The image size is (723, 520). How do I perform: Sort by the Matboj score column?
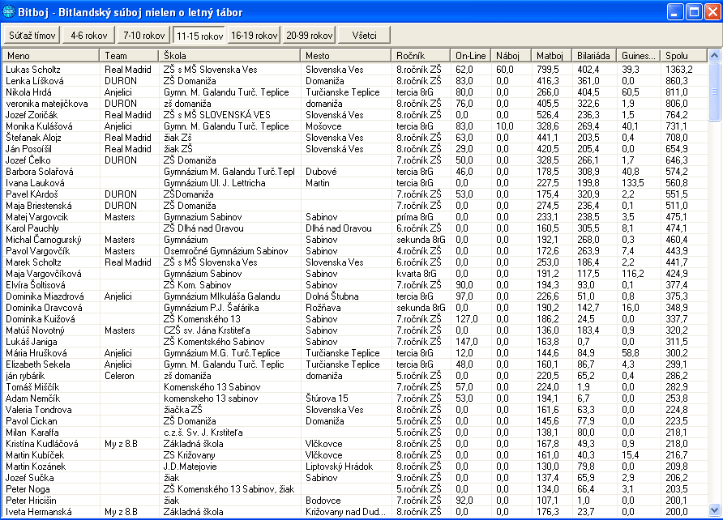coord(552,55)
